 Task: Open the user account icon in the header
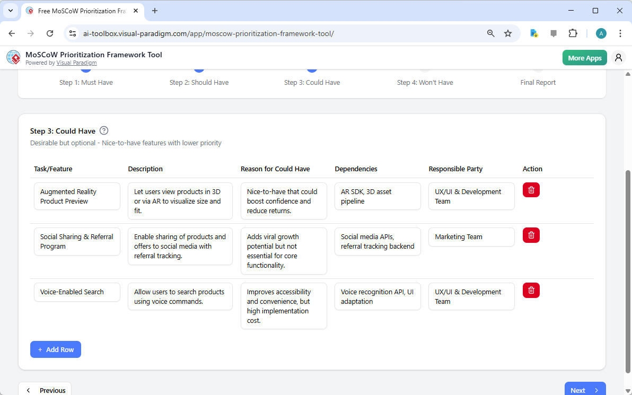tap(618, 57)
